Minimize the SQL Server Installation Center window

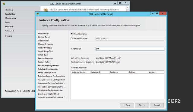click(115, 3)
